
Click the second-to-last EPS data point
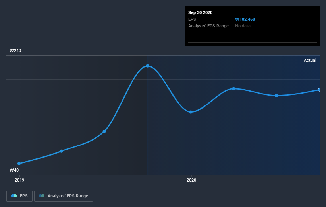pyautogui.click(x=276, y=96)
